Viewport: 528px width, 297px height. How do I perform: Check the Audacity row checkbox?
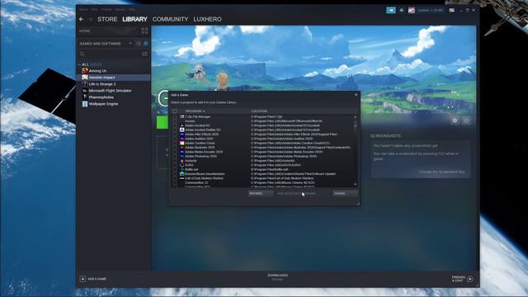click(x=175, y=161)
